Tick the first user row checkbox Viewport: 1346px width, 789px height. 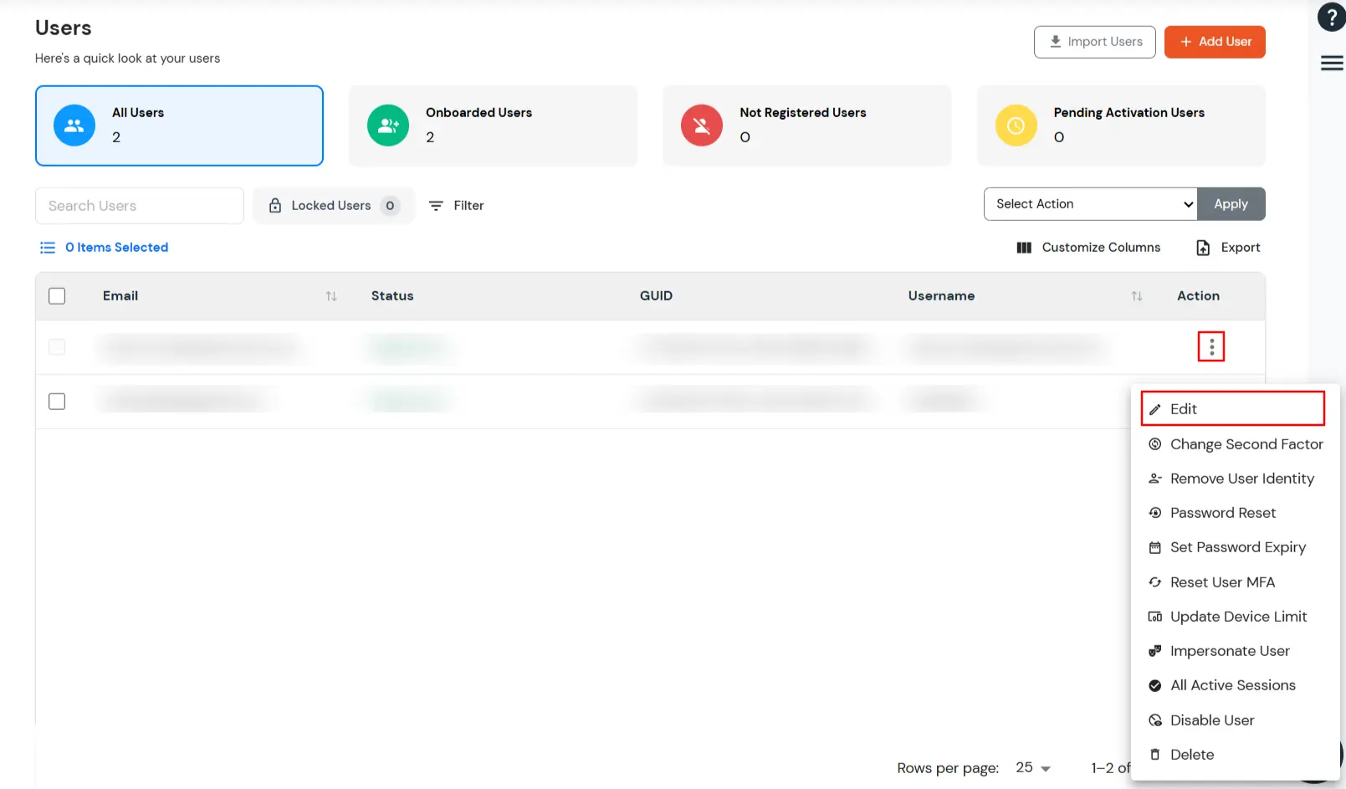[57, 347]
